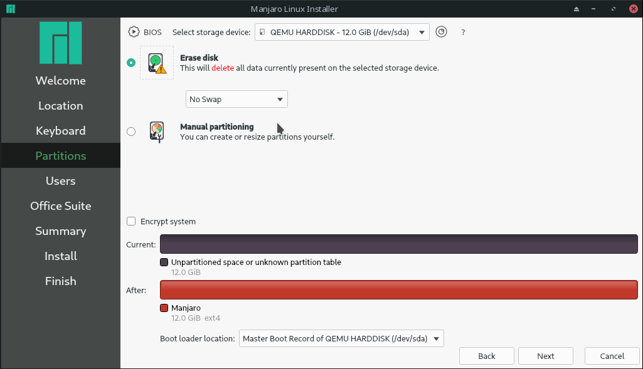Click the Current unpartitioned space bar
Viewport: 643px width, 369px height.
(x=398, y=244)
